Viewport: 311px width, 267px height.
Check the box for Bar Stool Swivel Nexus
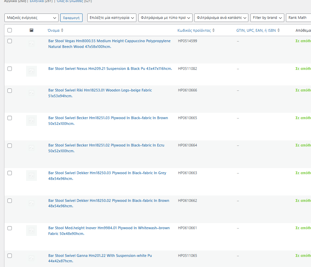pyautogui.click(x=9, y=69)
